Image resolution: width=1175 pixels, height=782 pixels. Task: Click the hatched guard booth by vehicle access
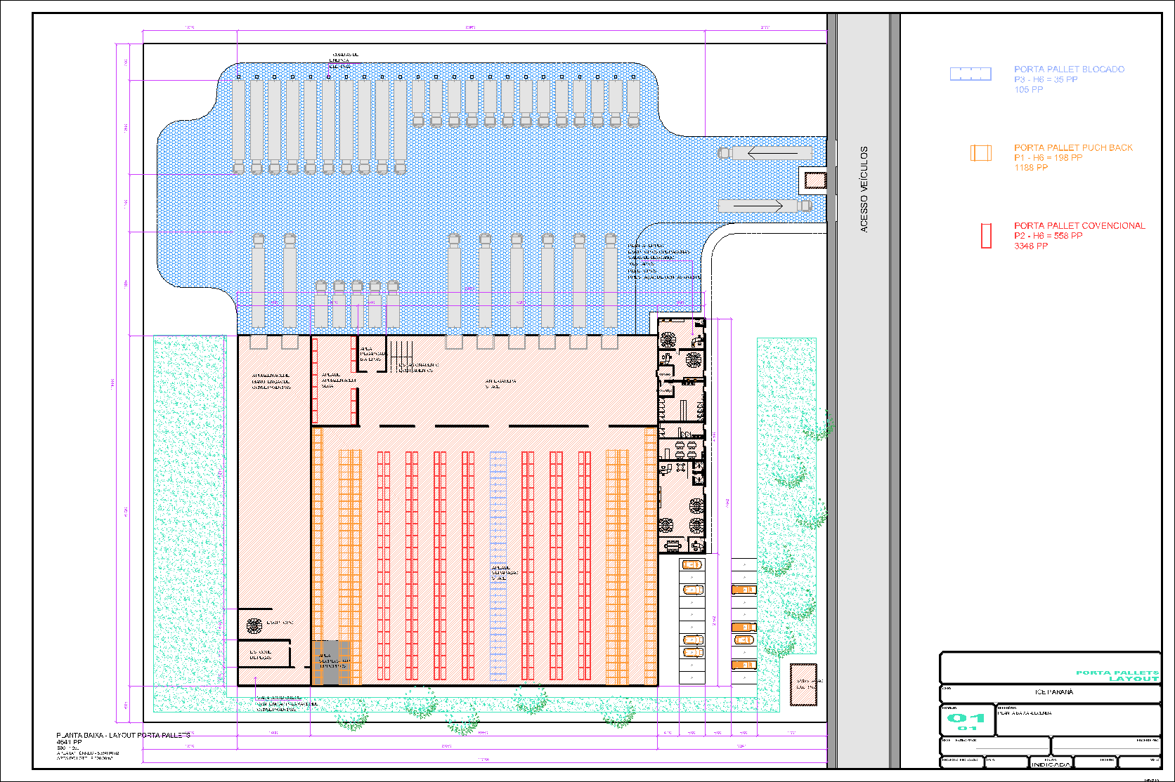point(815,180)
